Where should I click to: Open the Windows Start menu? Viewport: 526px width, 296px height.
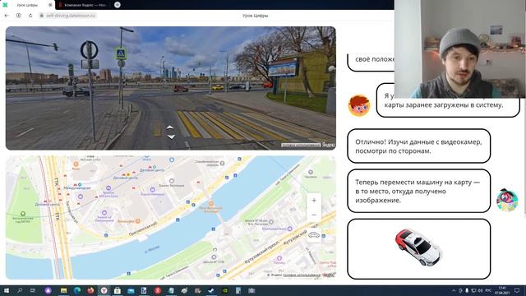[6, 290]
